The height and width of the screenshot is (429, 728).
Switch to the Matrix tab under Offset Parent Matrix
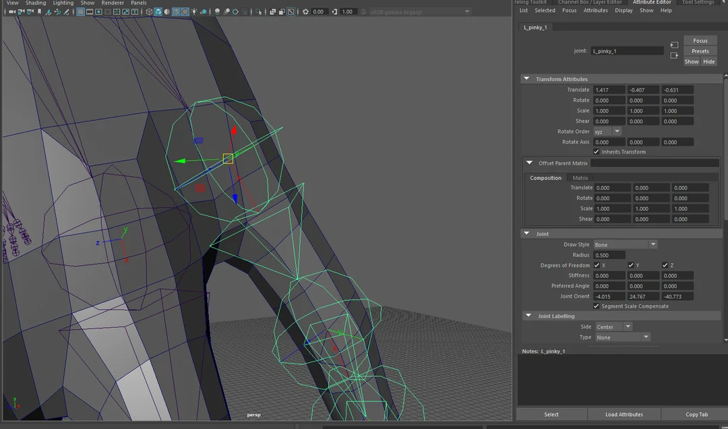click(580, 177)
